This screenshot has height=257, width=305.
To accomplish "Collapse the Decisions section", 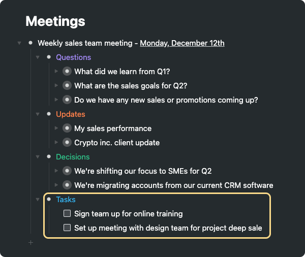I will point(38,157).
